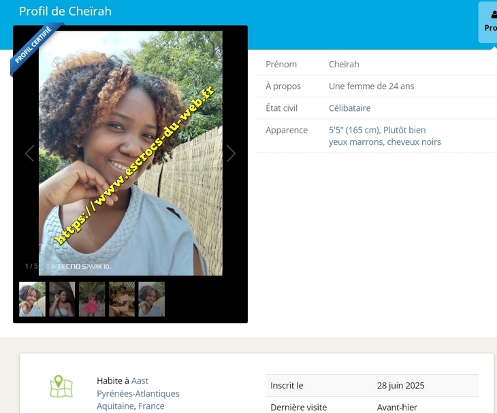Open the Pyrénées-Atlantiques link
497x413 pixels.
pyautogui.click(x=138, y=393)
